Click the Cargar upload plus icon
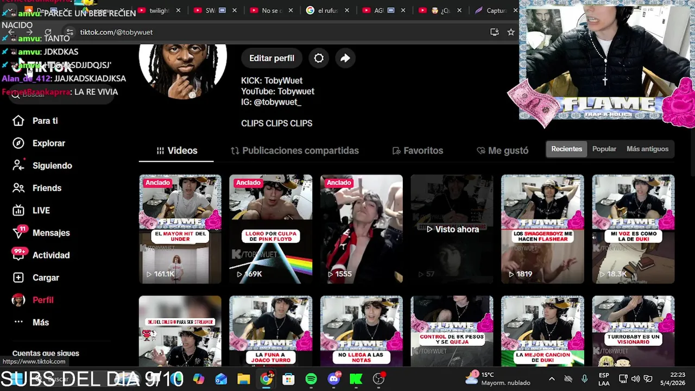Screen dimensions: 695x391 pos(18,278)
